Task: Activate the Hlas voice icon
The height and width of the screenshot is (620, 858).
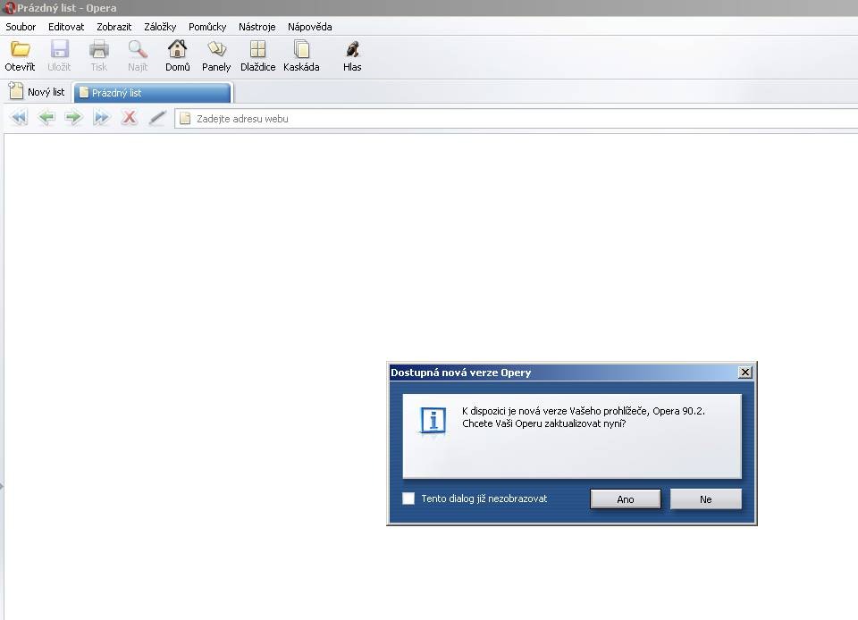Action: 352,50
